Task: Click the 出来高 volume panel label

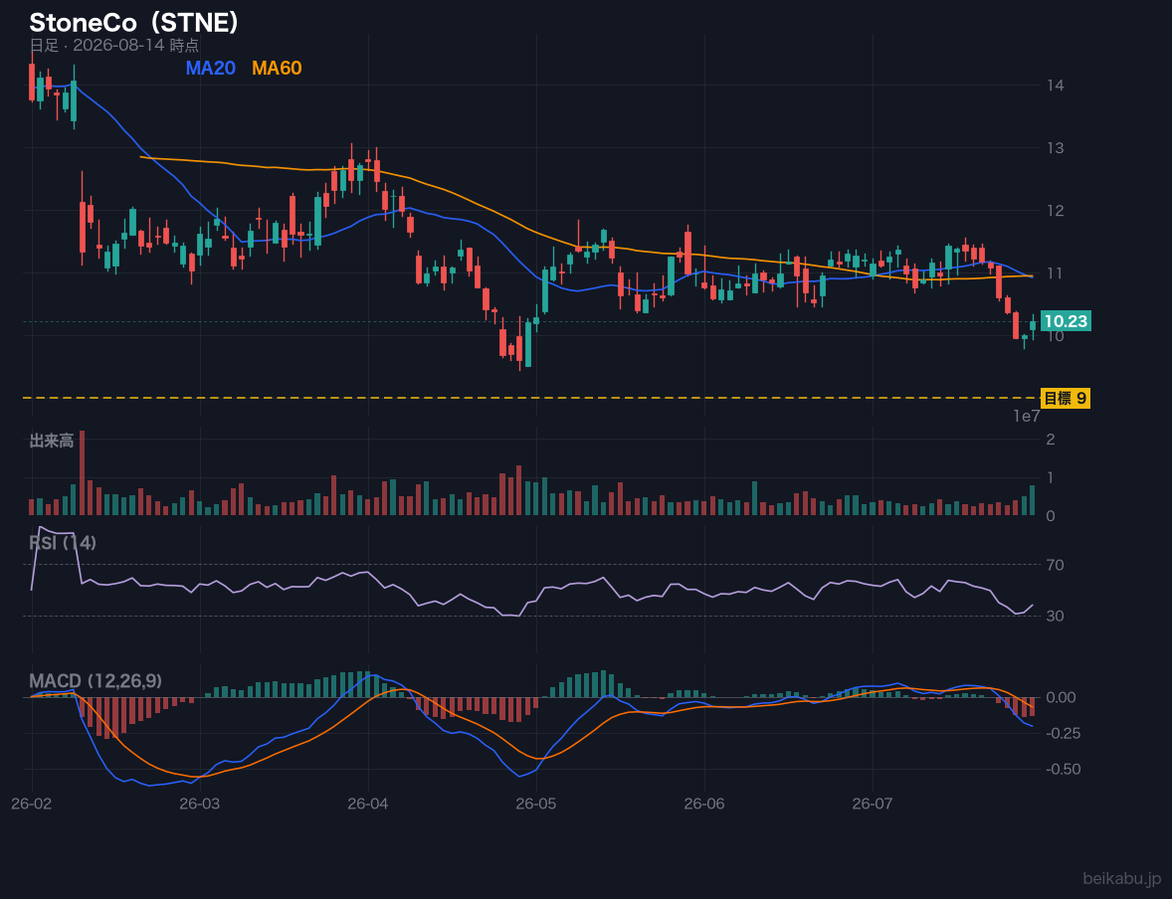Action: [52, 441]
